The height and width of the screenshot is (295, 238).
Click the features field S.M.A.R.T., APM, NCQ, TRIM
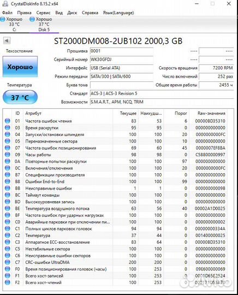[162, 102]
